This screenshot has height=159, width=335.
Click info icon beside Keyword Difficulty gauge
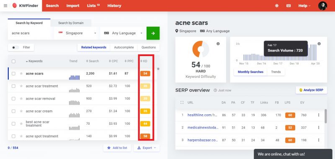[x=218, y=44]
